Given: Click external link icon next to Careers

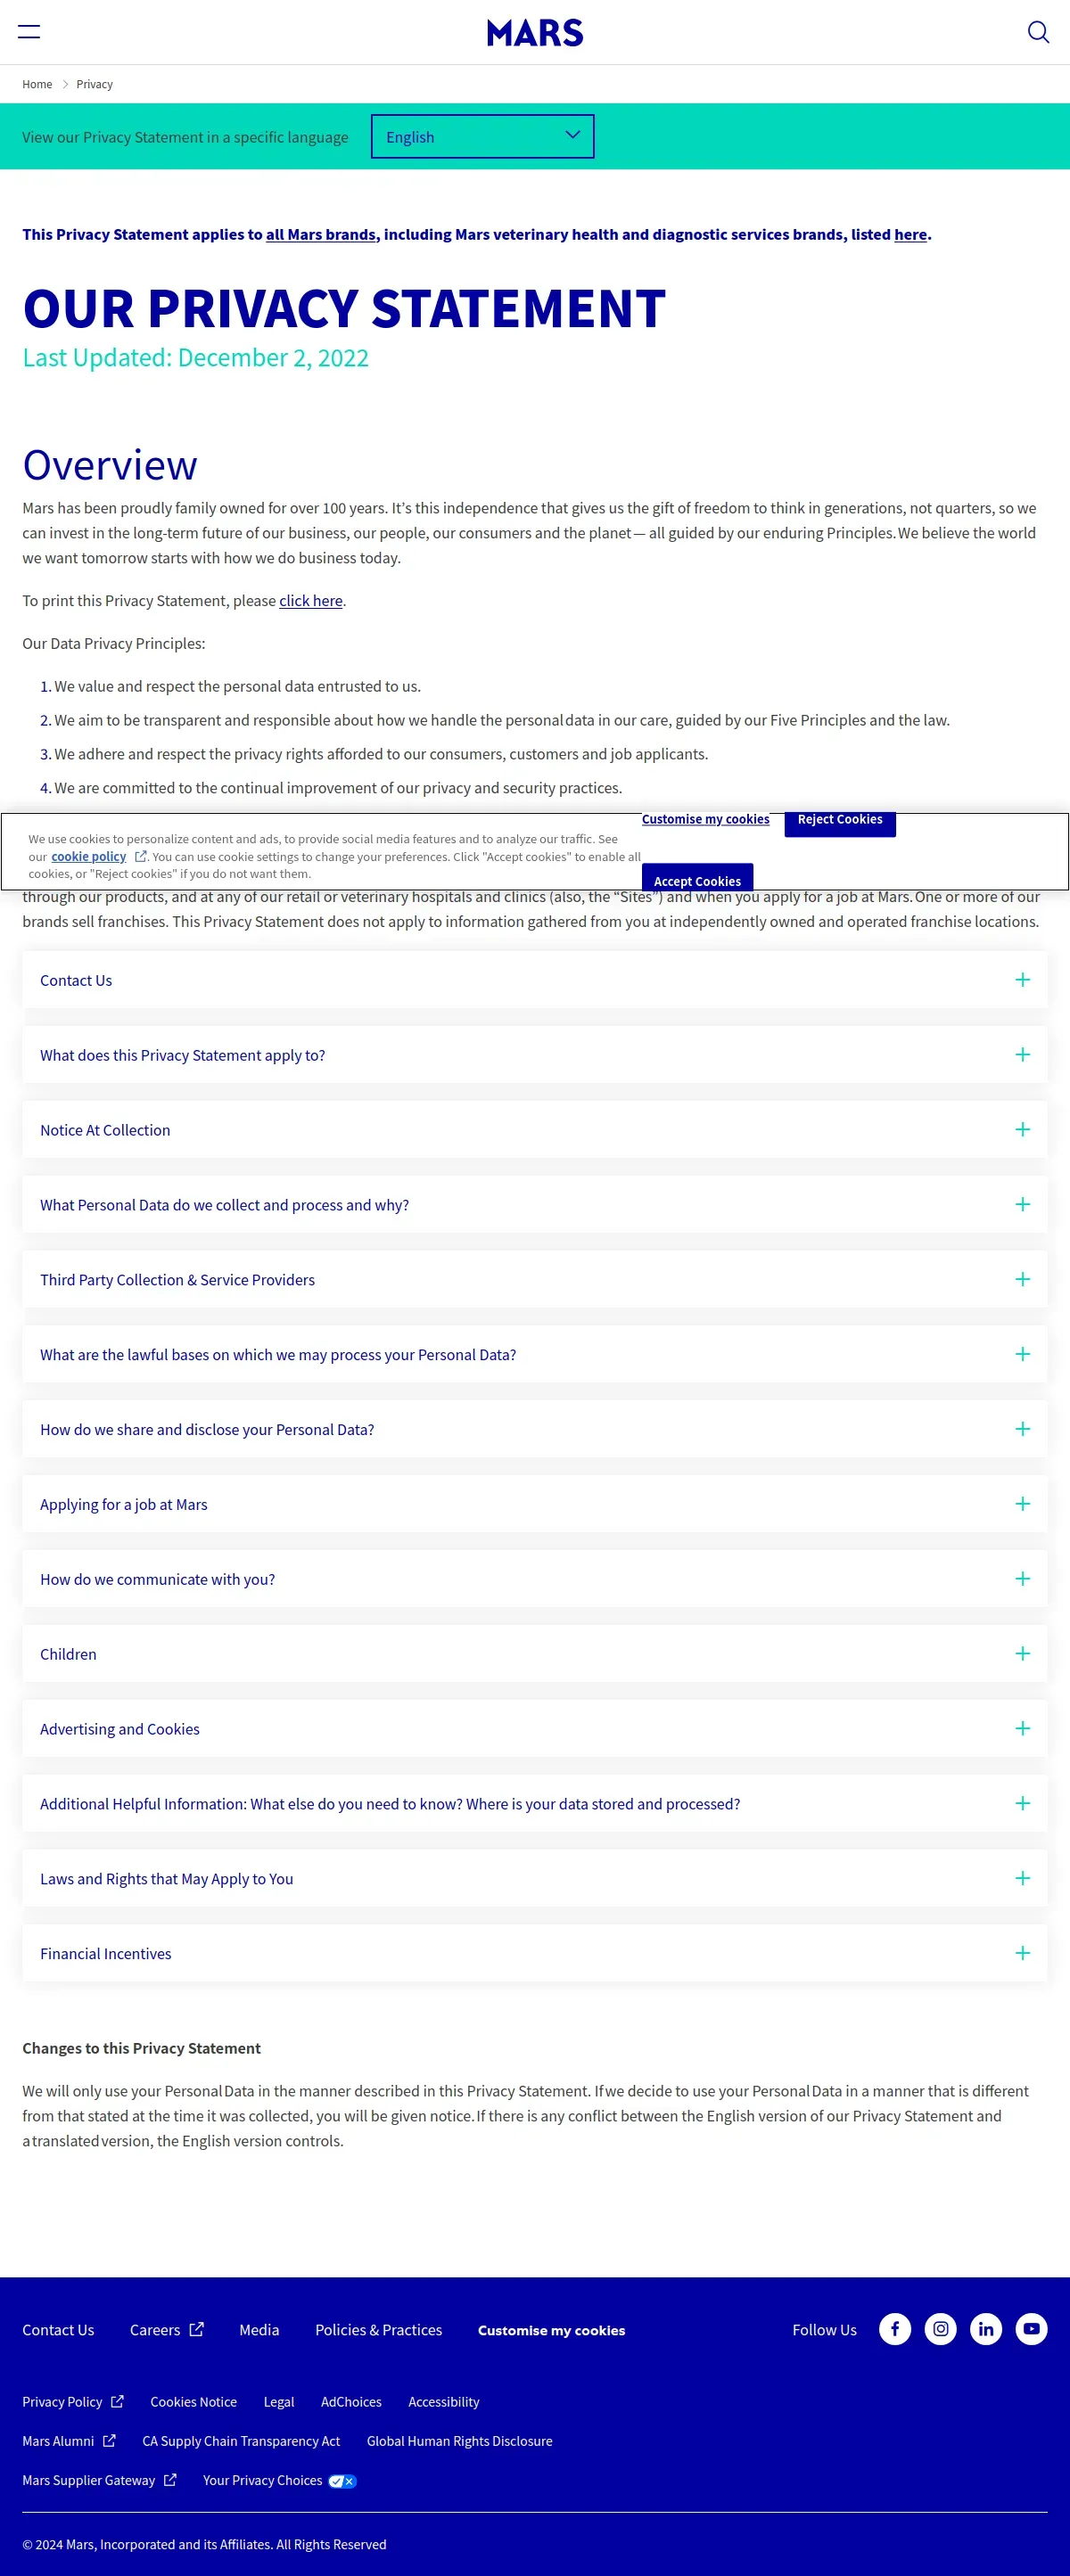Looking at the screenshot, I should coord(197,2329).
